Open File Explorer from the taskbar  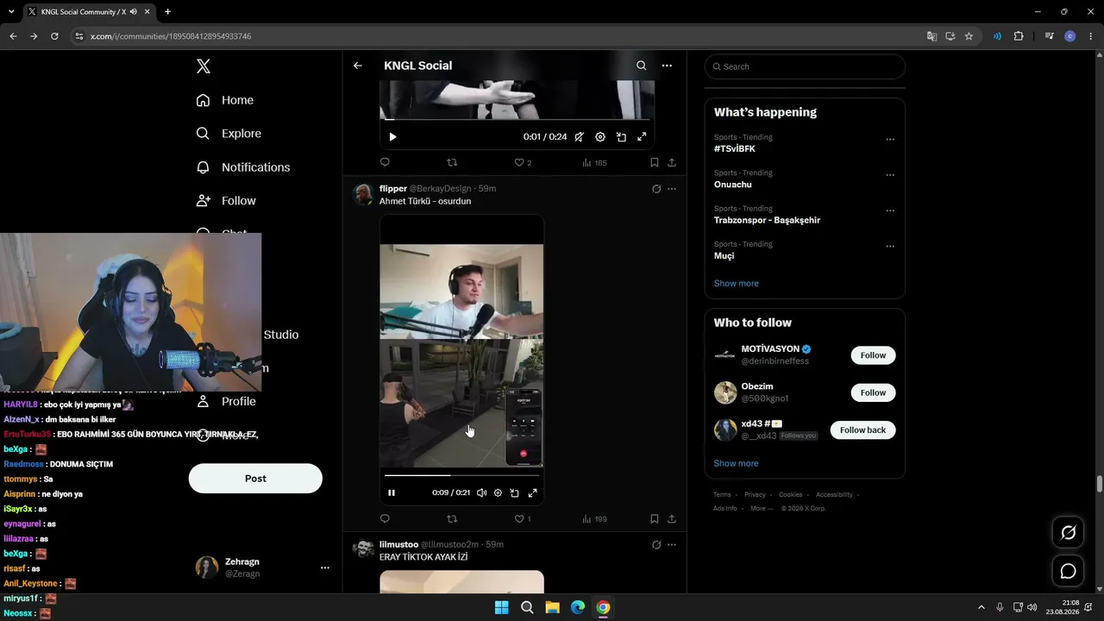(x=552, y=608)
